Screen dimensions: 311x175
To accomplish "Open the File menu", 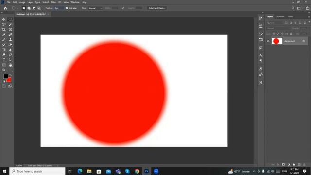I will pos(8,2).
